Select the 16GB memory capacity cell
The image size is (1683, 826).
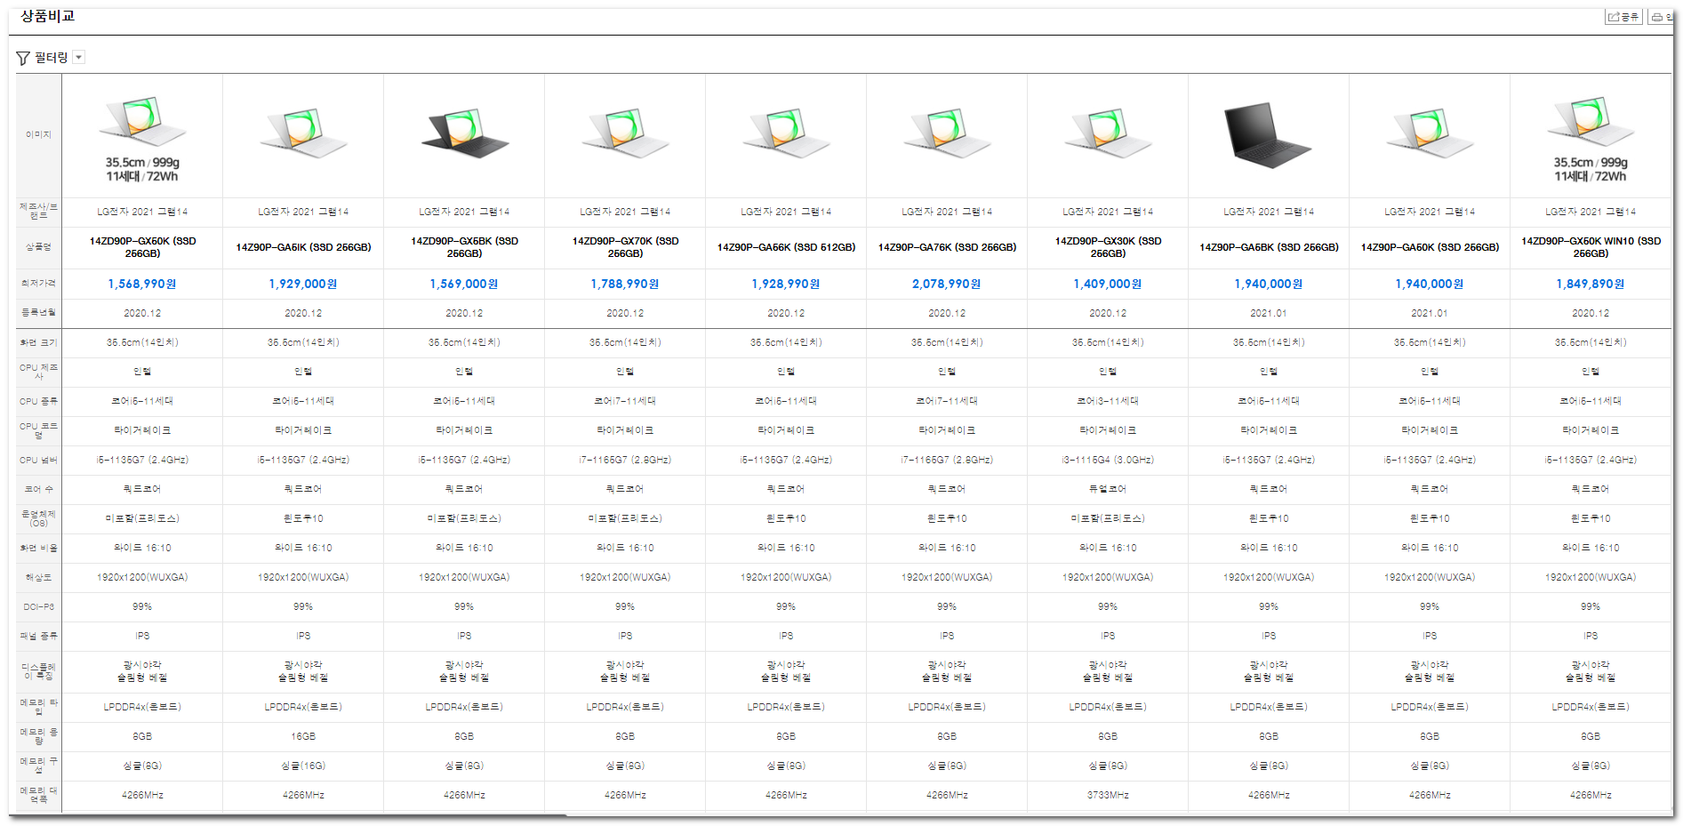303,736
